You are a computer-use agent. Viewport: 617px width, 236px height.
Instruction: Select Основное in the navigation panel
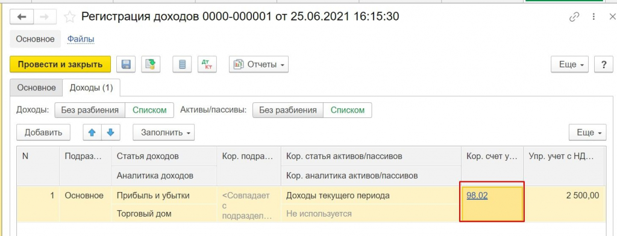tap(35, 39)
